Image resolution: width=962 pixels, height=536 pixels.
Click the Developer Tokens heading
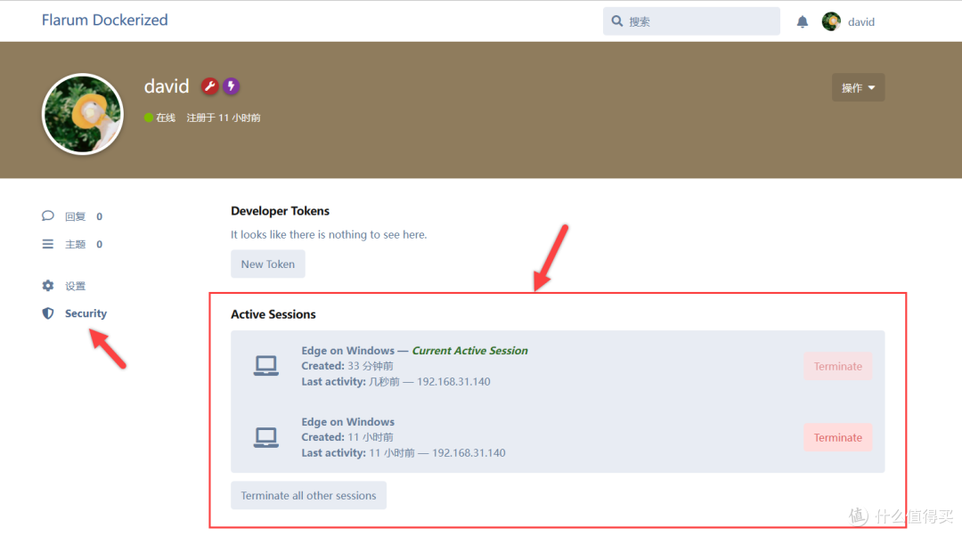coord(280,211)
